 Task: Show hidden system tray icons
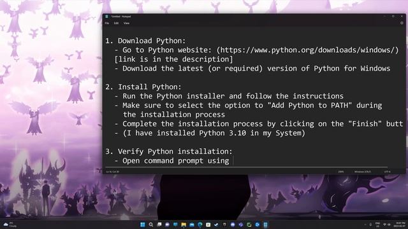pyautogui.click(x=365, y=225)
